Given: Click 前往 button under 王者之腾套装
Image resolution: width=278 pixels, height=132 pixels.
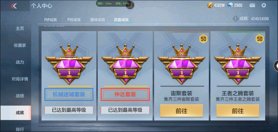Looking at the screenshot, I should (238, 111).
